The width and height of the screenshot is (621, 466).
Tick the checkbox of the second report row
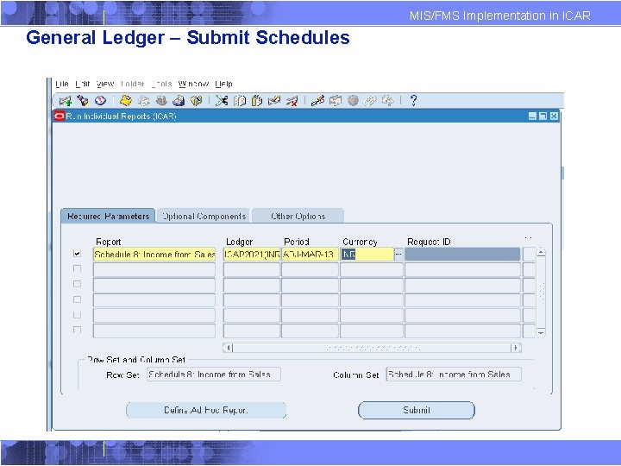[78, 268]
